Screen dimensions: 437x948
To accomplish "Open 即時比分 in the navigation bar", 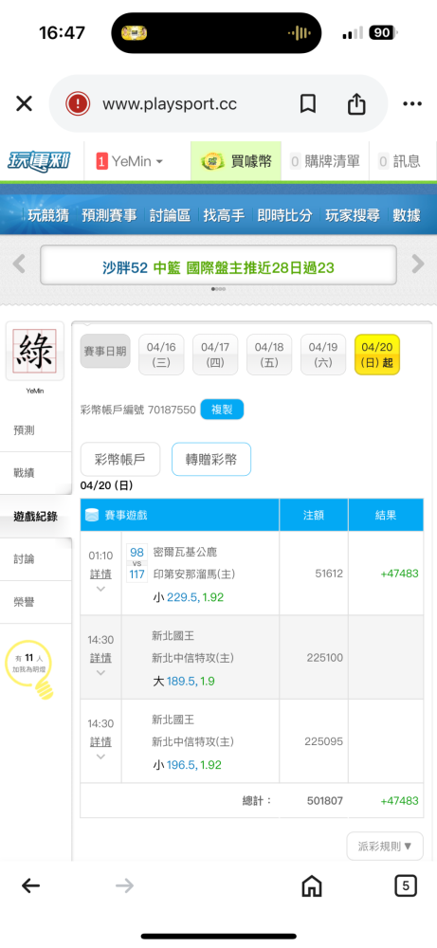I will tap(284, 214).
